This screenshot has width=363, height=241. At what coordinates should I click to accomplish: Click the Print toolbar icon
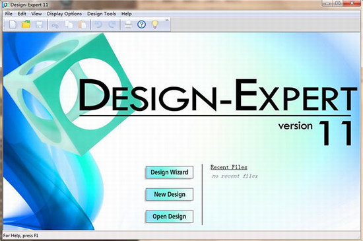[x=128, y=24]
